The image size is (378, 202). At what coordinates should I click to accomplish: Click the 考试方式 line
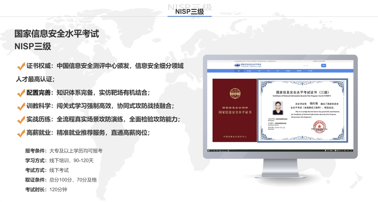point(47,170)
